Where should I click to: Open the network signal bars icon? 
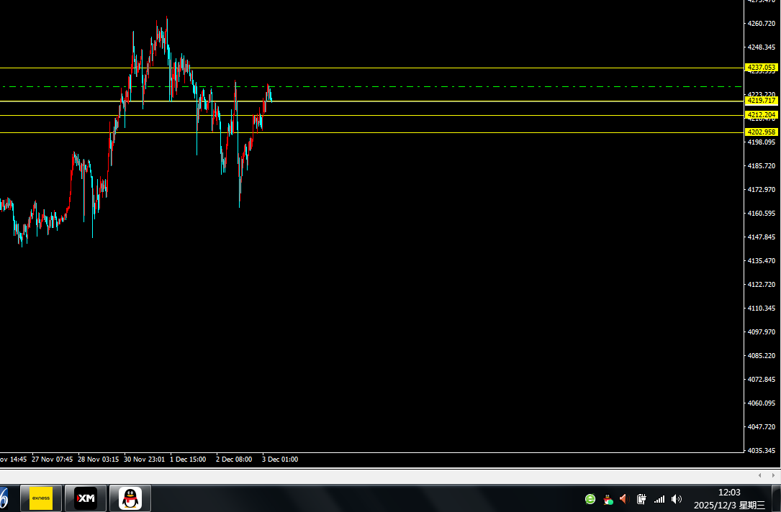[x=659, y=499]
